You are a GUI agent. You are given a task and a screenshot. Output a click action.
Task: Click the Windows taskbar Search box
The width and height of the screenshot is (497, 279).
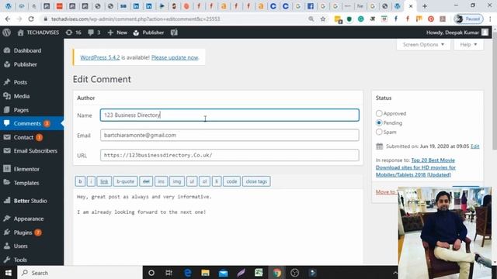pos(80,273)
